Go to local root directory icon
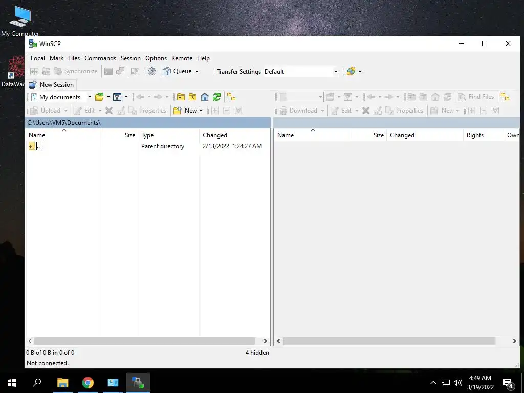 coord(193,97)
